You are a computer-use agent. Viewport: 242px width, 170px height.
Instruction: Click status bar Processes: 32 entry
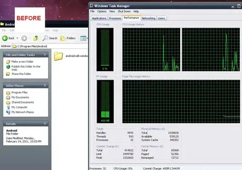[98, 168]
